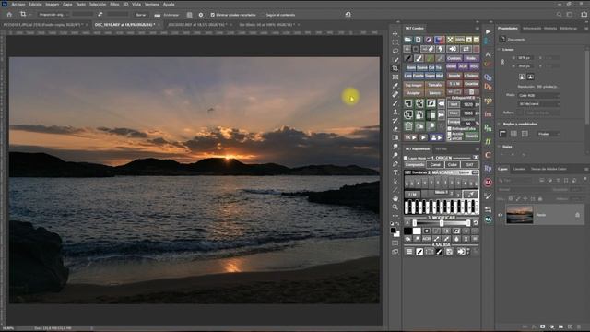Open the Filtro menu
Screen dimensions: 590x332
click(114, 4)
